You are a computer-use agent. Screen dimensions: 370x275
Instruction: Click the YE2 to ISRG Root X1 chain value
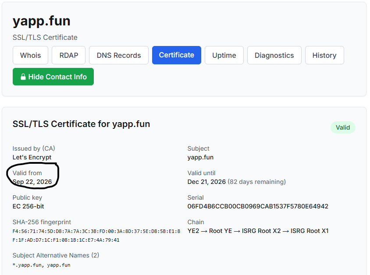(258, 231)
